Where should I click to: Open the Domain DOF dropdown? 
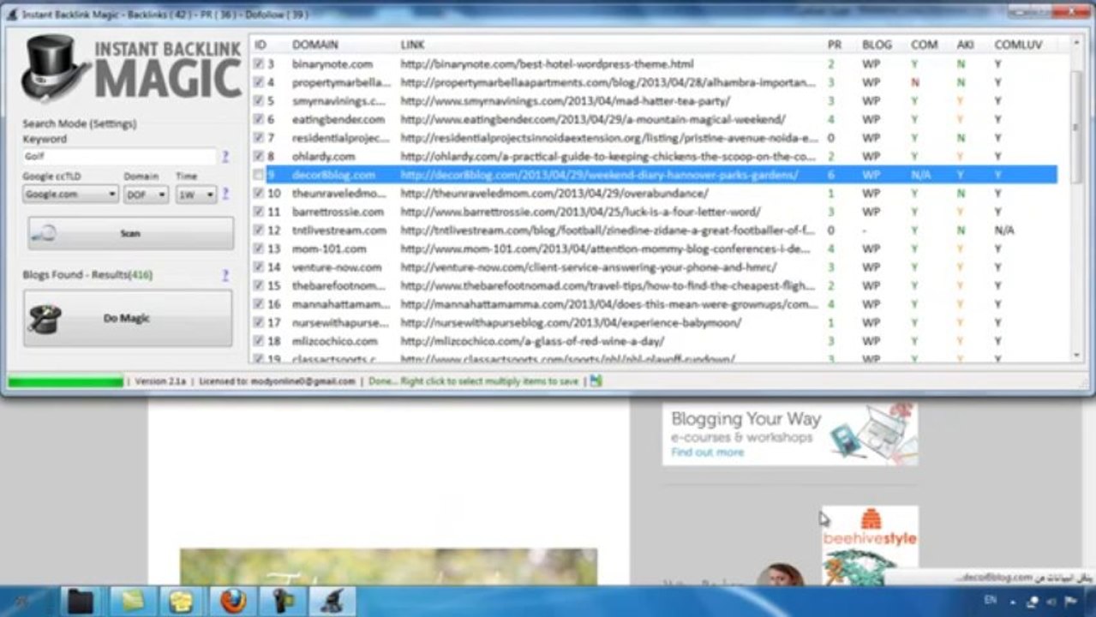[x=146, y=195]
